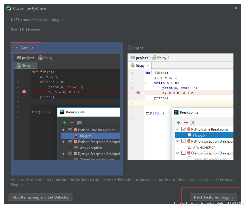This screenshot has width=248, height=209.
Task: Click 'fib(1000)' code text in Darcula preview
Action: coord(41,112)
